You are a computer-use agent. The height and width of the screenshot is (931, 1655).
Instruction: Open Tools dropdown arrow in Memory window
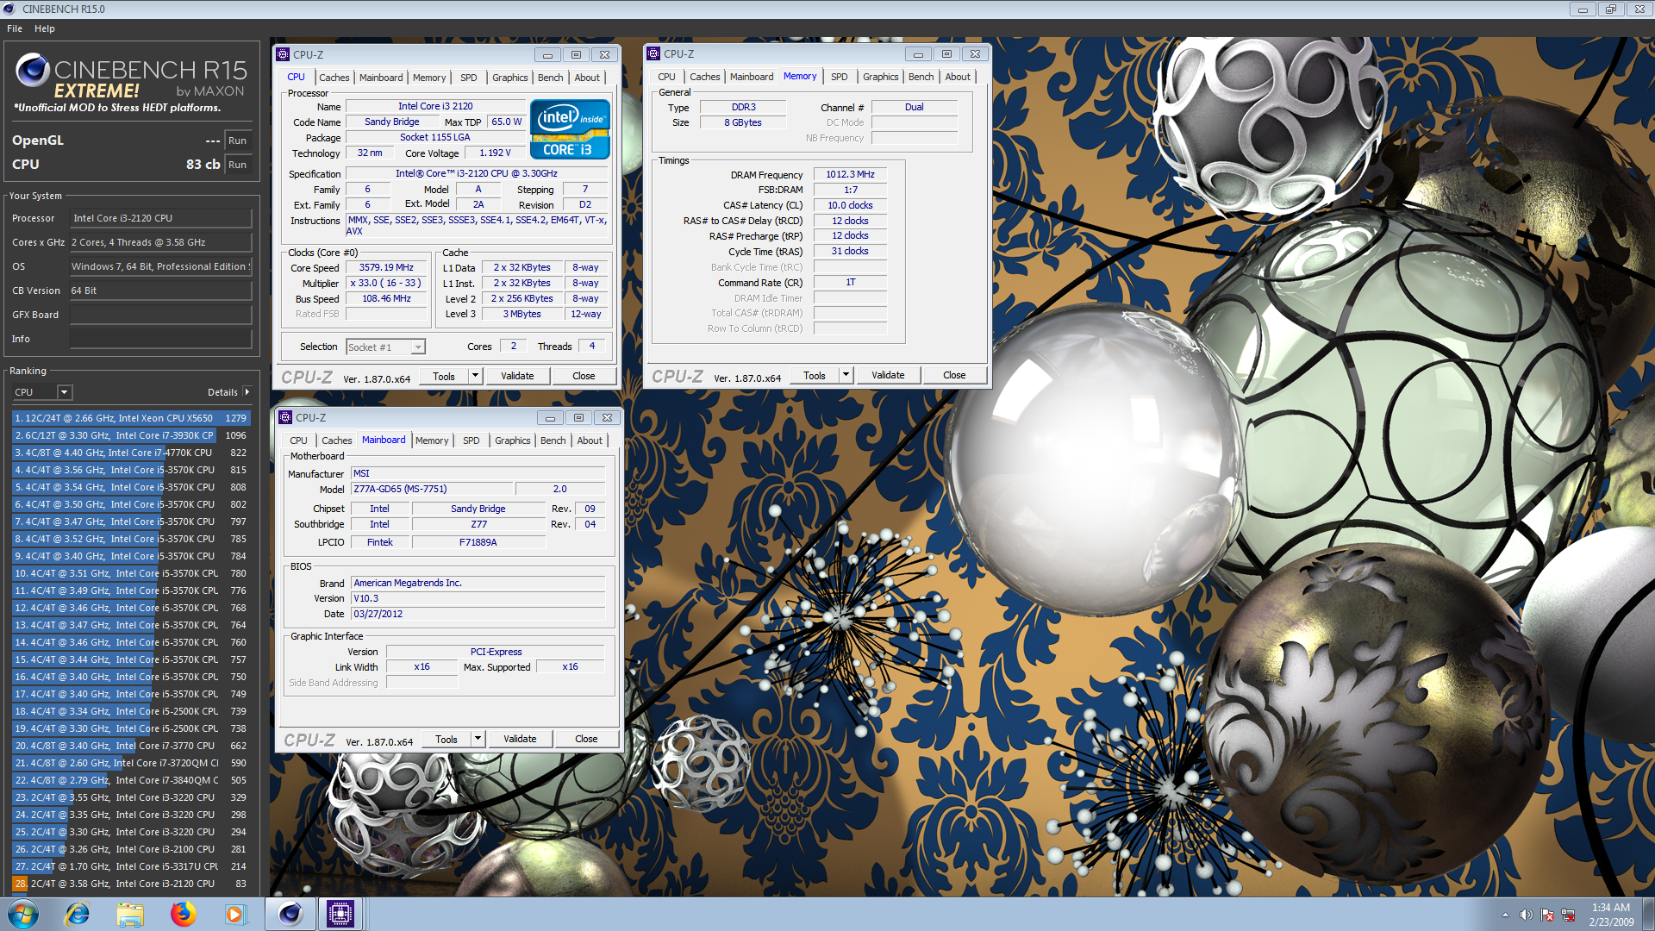pyautogui.click(x=846, y=375)
